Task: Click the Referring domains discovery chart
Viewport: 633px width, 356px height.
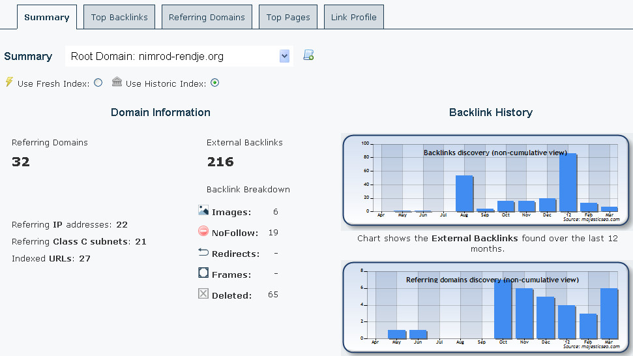Action: [486, 307]
